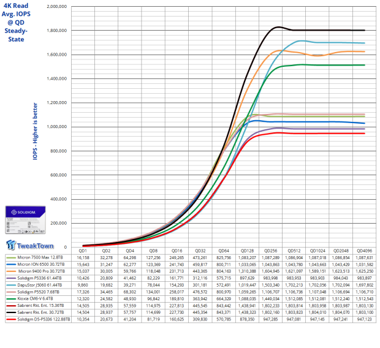Click the 'QD512' column header
The height and width of the screenshot is (348, 380).
point(294,251)
